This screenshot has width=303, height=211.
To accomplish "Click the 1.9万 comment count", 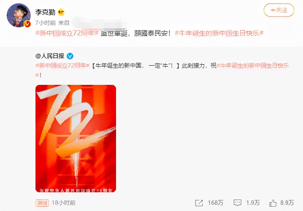I will pos(253,203).
